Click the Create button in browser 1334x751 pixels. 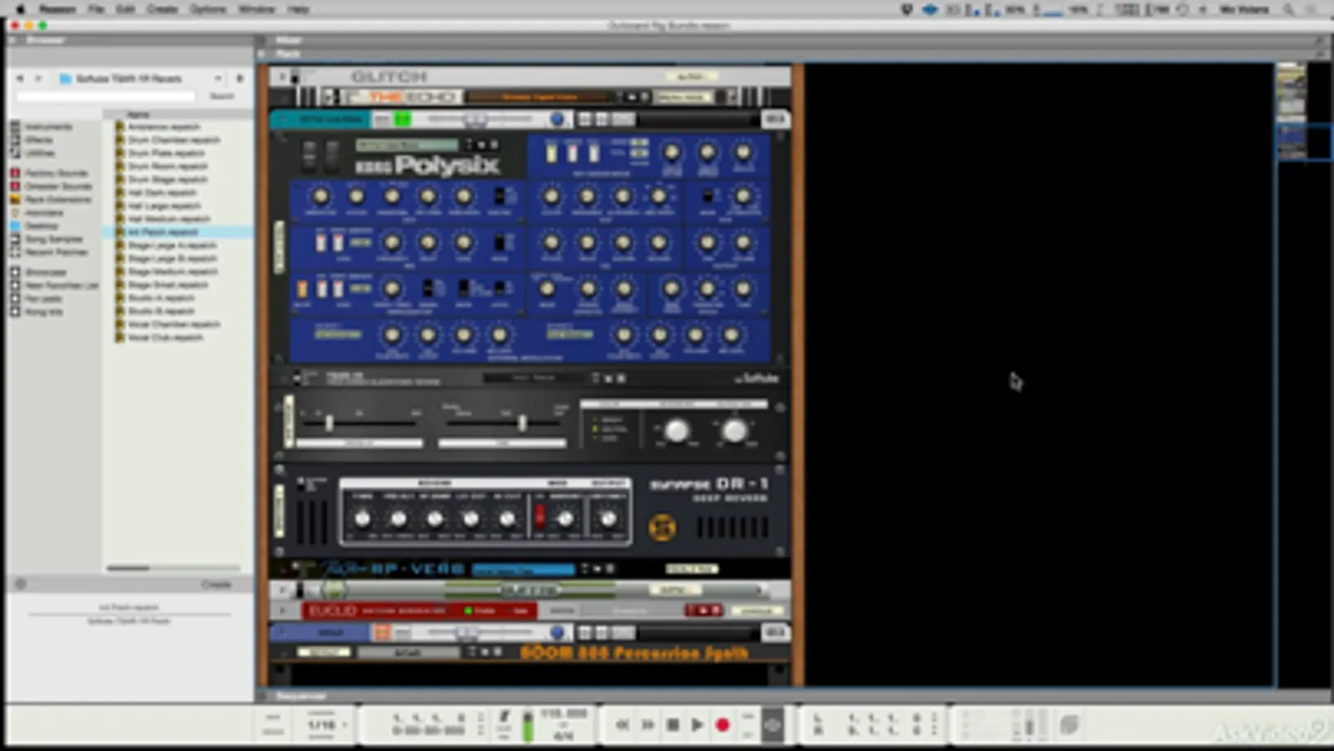click(216, 584)
